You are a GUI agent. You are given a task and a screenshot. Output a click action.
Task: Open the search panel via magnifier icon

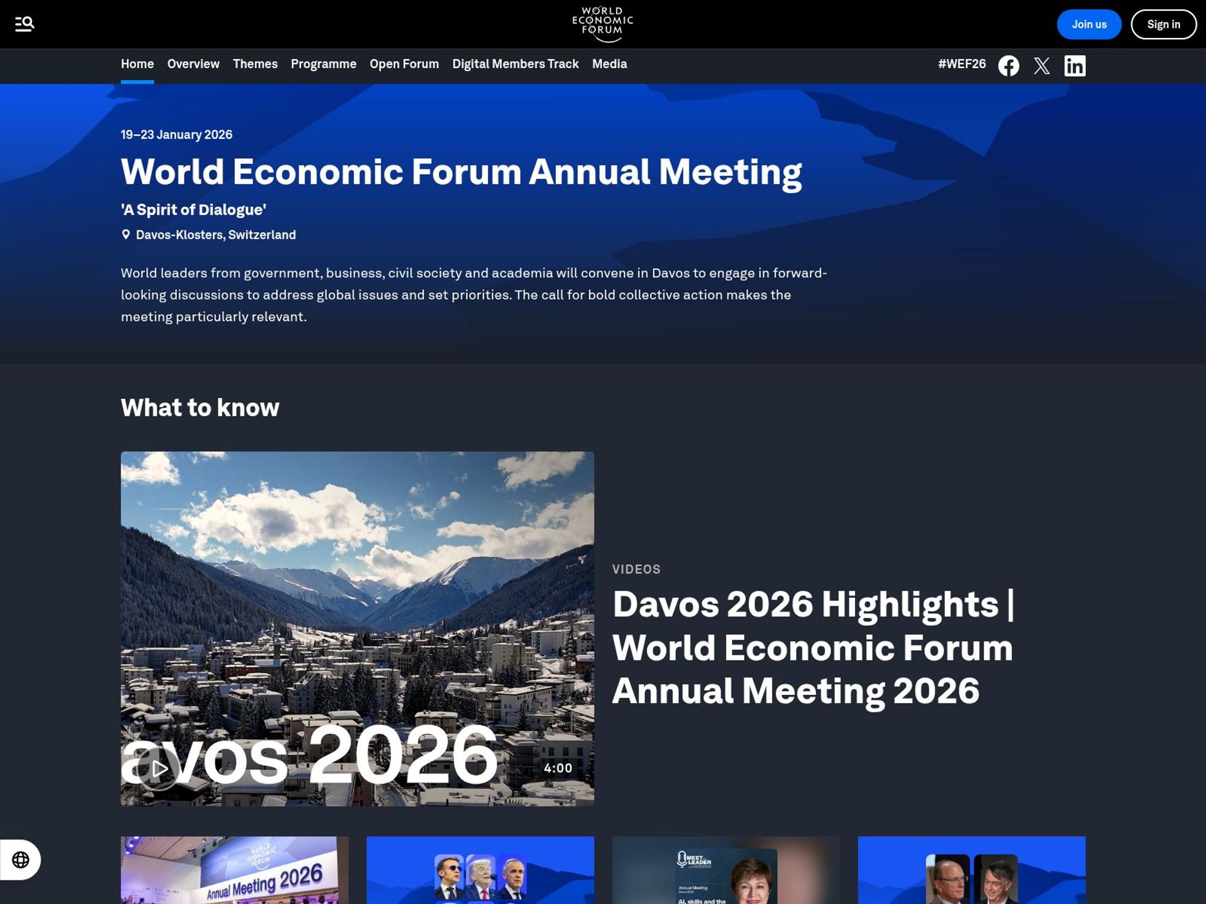pos(25,24)
